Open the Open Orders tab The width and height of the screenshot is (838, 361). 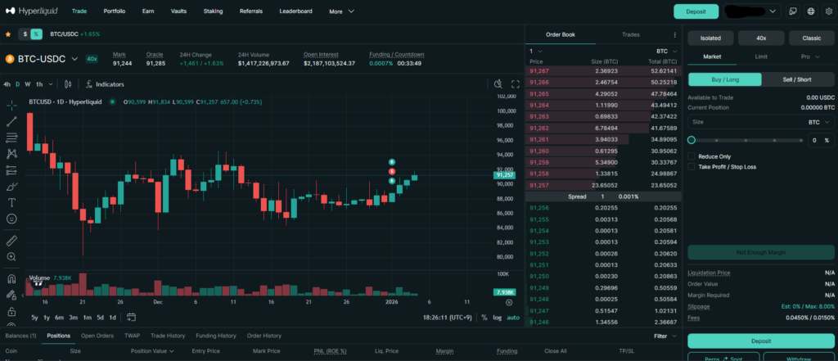(x=97, y=336)
